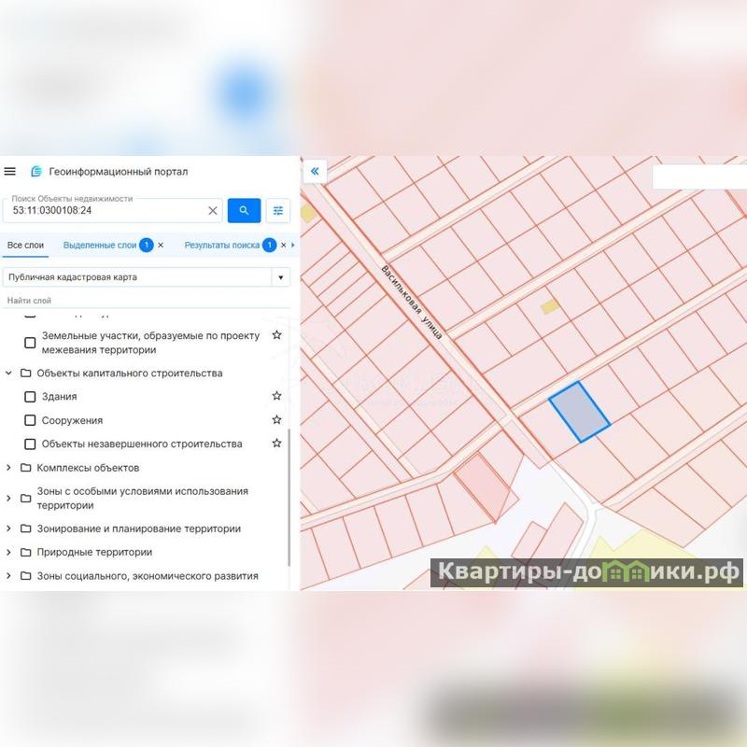Image resolution: width=747 pixels, height=747 pixels.
Task: Open the Результаты поиска tab
Action: [x=221, y=245]
